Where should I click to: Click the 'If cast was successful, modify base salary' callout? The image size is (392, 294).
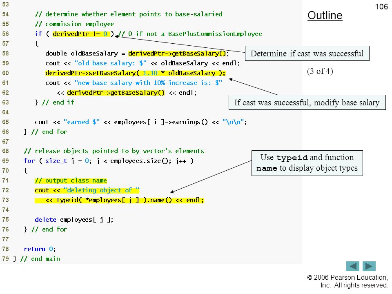307,102
